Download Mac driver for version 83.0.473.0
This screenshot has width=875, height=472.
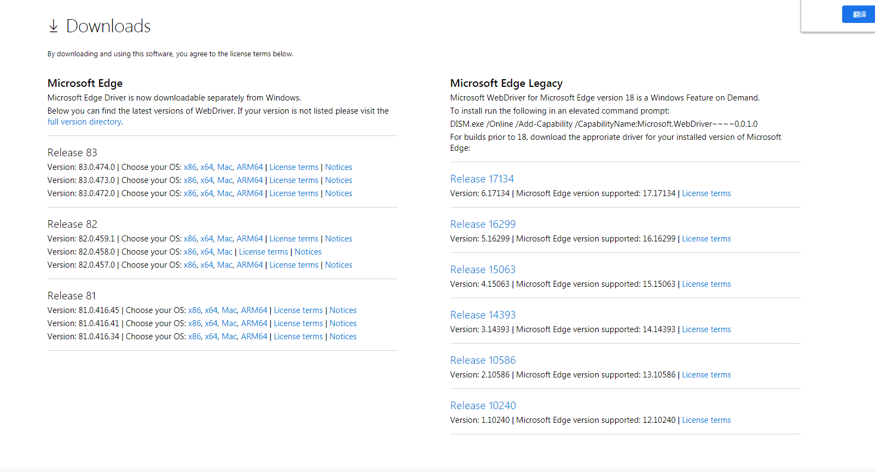pyautogui.click(x=225, y=180)
